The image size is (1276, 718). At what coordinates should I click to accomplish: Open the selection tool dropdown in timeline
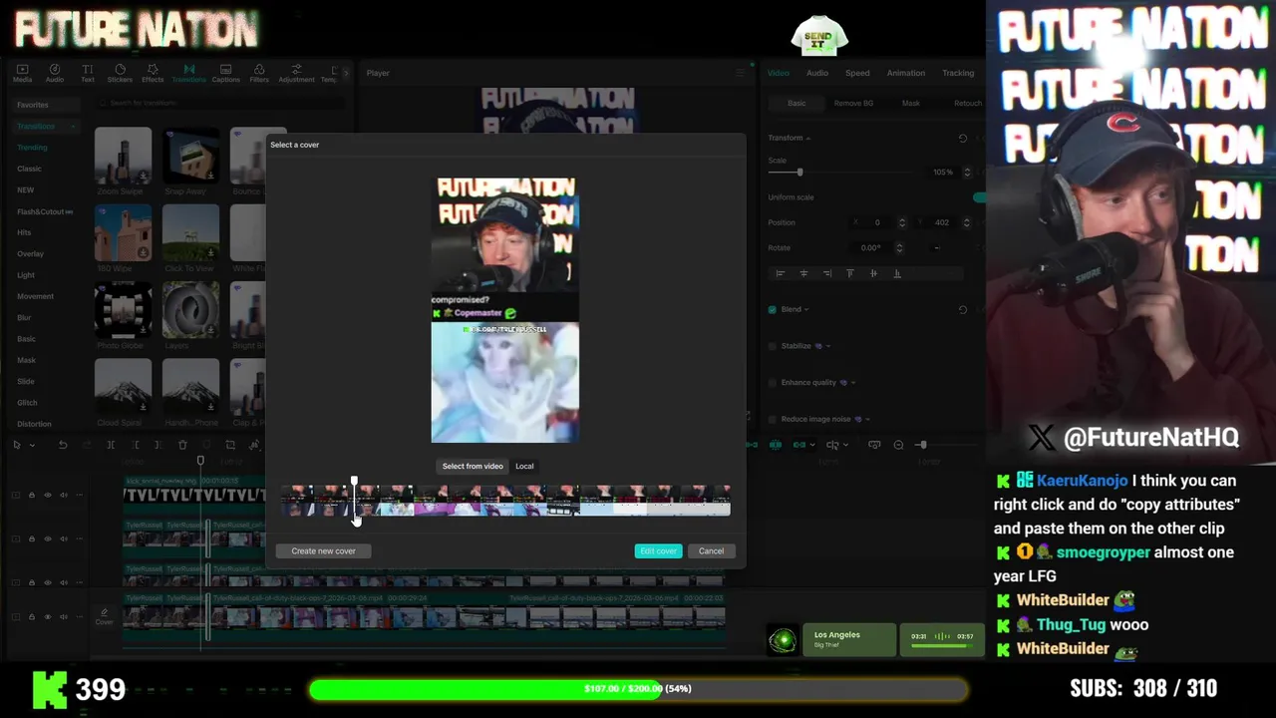click(x=32, y=446)
